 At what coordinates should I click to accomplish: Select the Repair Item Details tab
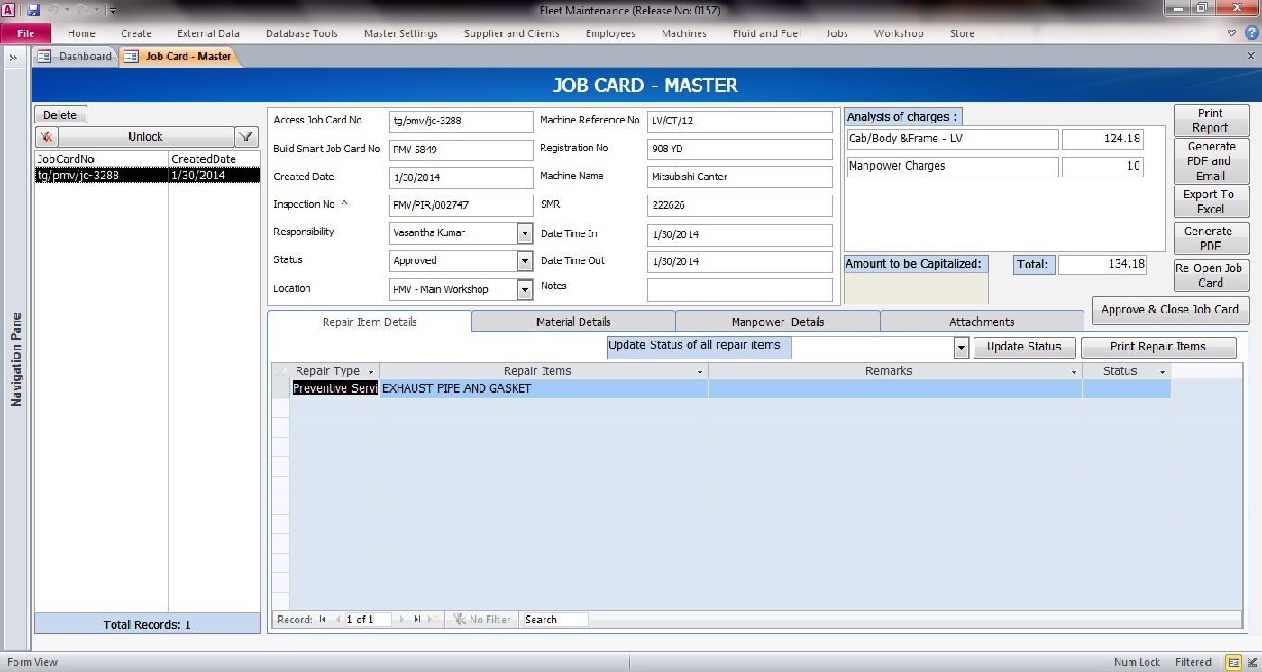tap(370, 322)
